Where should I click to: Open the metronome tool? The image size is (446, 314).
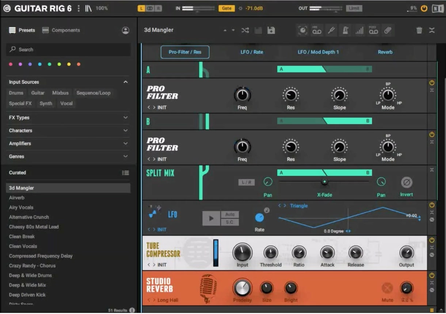pyautogui.click(x=345, y=31)
